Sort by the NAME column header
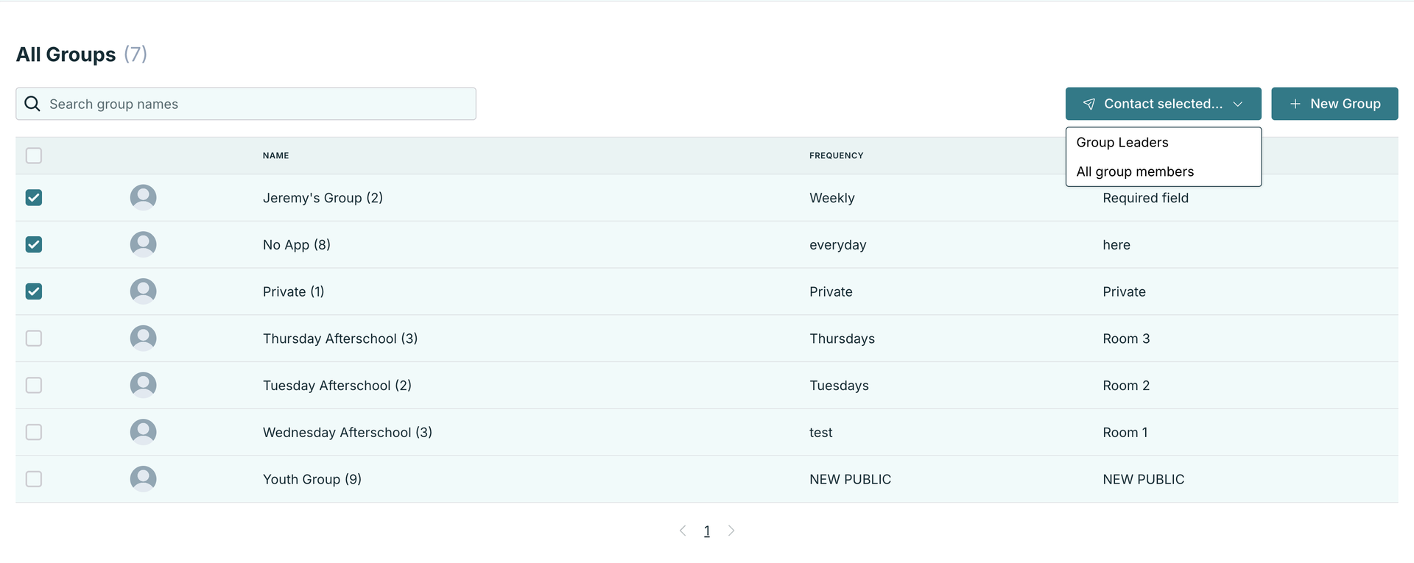The width and height of the screenshot is (1414, 563). point(276,155)
